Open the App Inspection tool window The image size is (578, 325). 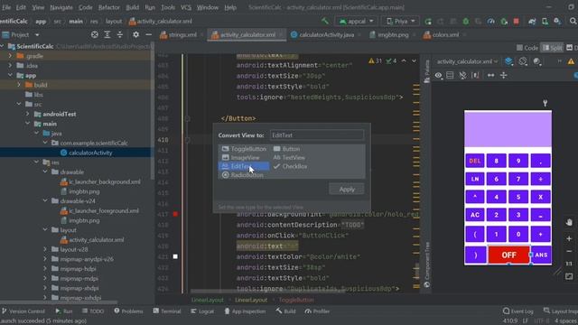click(x=245, y=311)
